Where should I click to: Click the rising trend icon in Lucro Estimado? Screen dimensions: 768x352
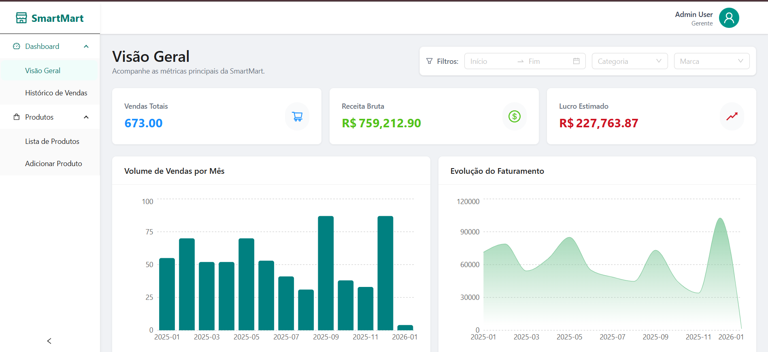(x=732, y=116)
